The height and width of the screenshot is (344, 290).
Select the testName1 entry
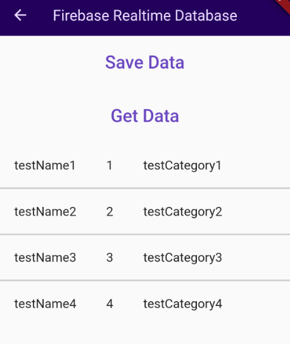(x=45, y=166)
